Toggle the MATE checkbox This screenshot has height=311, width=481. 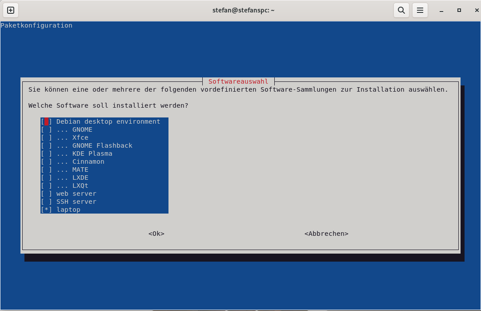point(46,170)
